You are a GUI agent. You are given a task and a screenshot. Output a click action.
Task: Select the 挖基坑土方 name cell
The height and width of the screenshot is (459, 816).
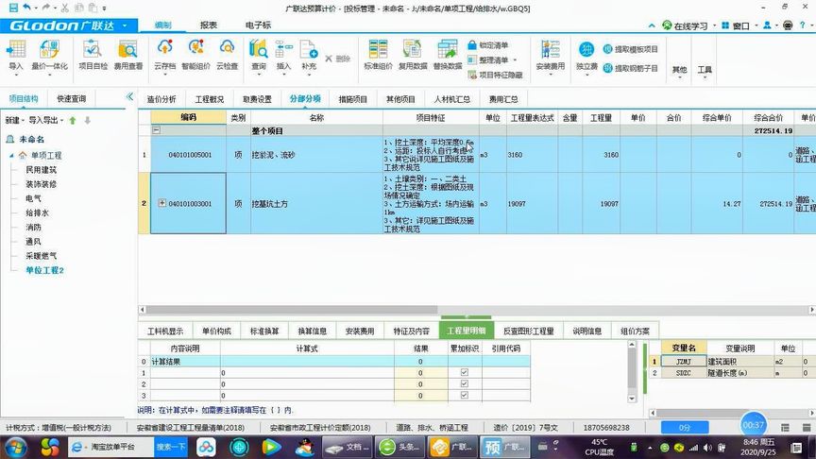(x=316, y=203)
